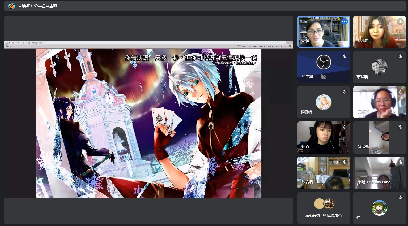Click the 何宜 name label
This screenshot has height=226, width=408.
click(305, 147)
